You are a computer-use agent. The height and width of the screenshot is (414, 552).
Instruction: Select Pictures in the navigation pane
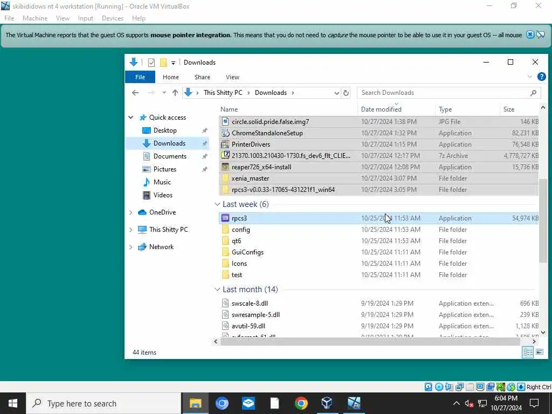(165, 169)
